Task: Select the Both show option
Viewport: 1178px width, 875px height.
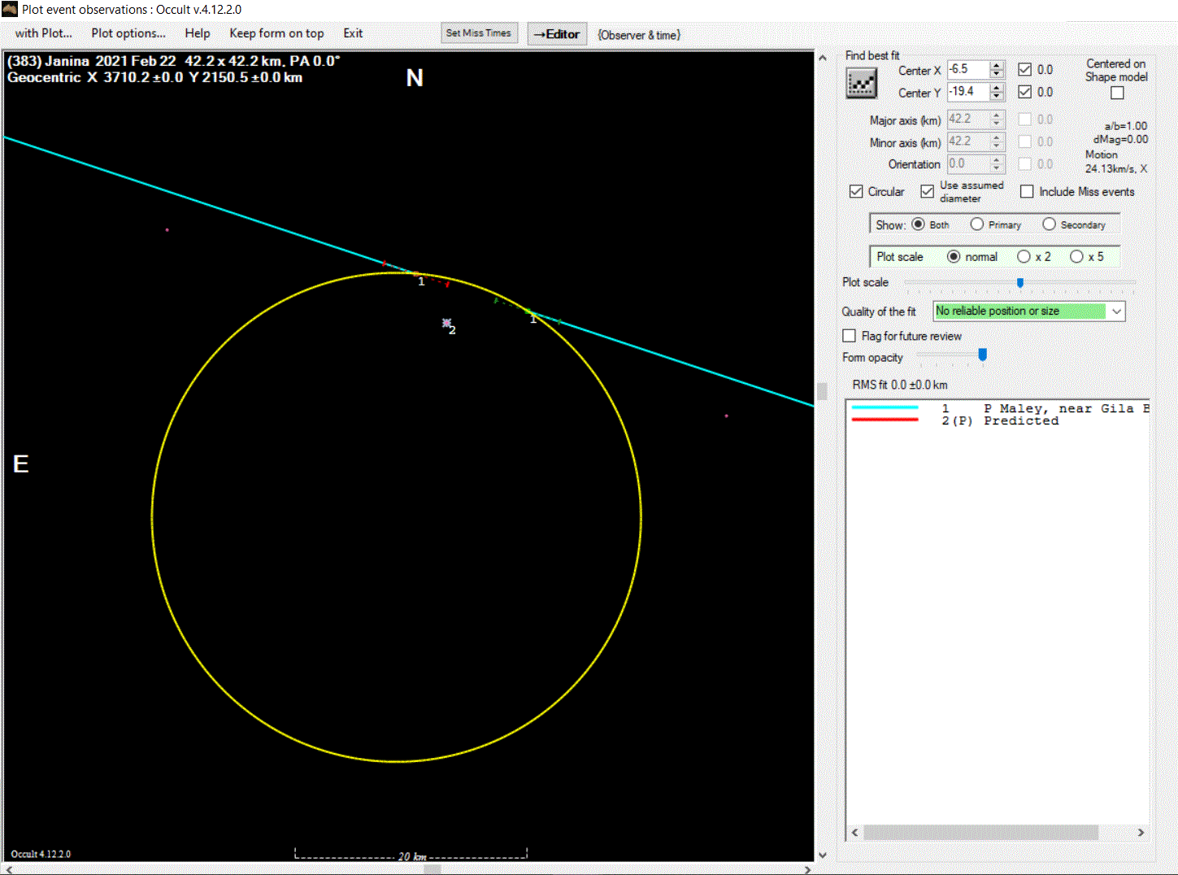Action: [x=918, y=224]
